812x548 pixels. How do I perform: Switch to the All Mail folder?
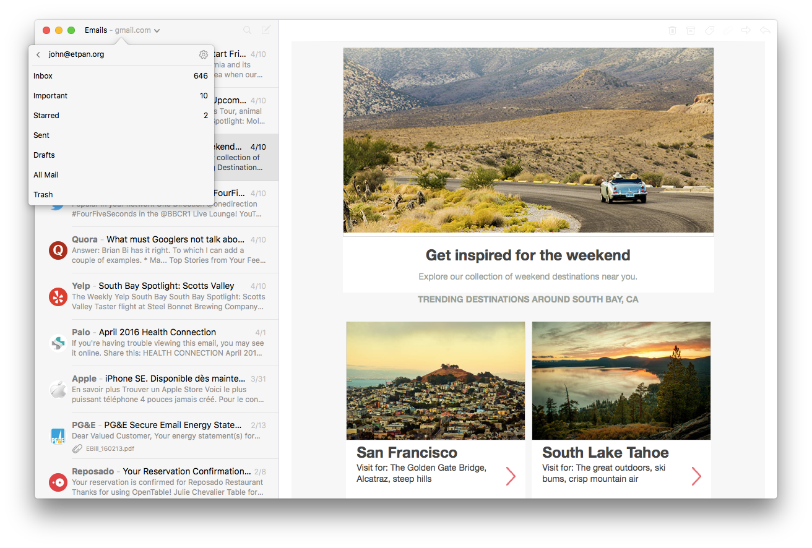[121, 175]
